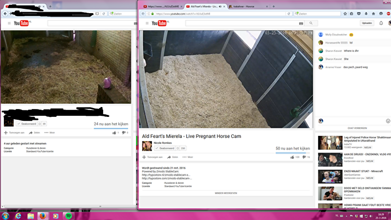Click the YouTube logo in right window
This screenshot has width=391, height=220.
(160, 23)
